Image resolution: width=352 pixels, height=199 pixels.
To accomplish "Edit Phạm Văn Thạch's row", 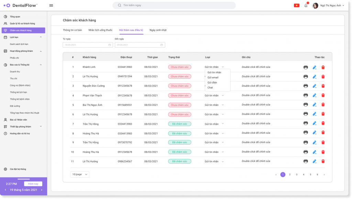I will (315, 95).
